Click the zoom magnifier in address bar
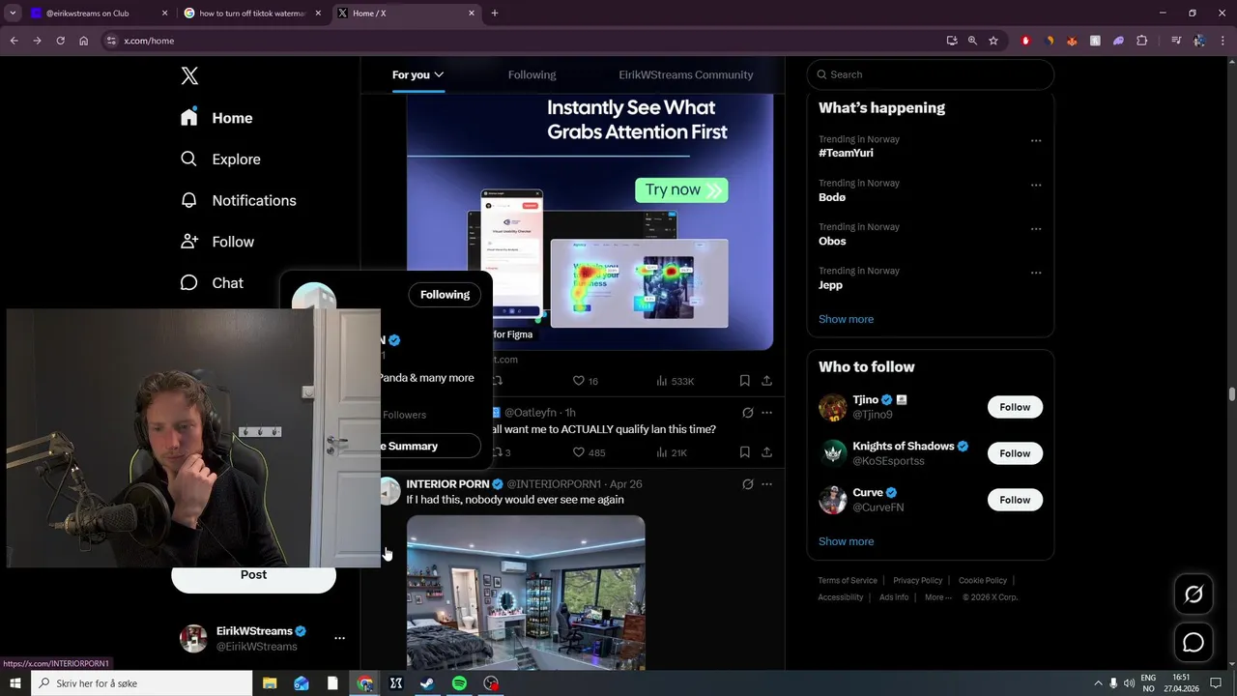Image resolution: width=1237 pixels, height=696 pixels. pos(972,41)
